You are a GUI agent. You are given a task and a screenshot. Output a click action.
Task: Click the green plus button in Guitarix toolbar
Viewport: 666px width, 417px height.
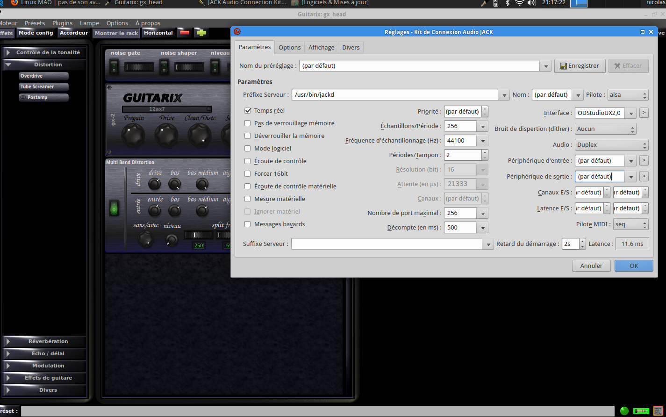tap(201, 33)
